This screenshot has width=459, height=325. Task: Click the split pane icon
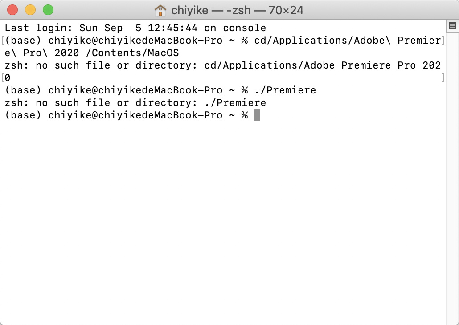coord(452,26)
